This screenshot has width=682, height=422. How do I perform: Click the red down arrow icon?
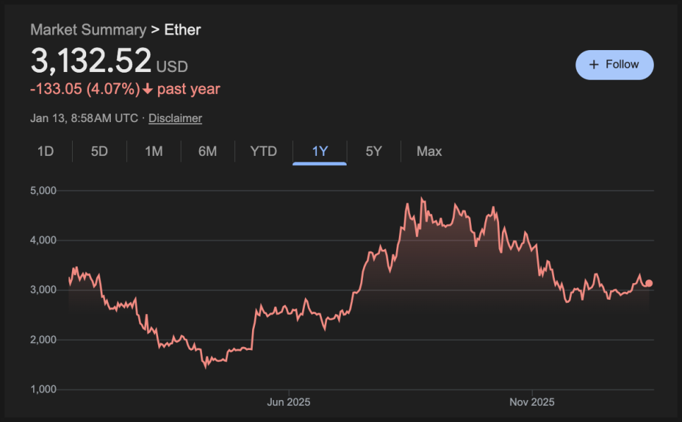coord(147,90)
